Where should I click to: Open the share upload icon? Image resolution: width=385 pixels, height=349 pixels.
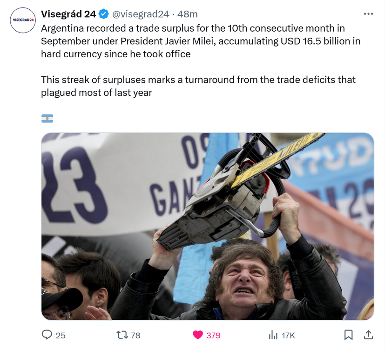point(368,335)
